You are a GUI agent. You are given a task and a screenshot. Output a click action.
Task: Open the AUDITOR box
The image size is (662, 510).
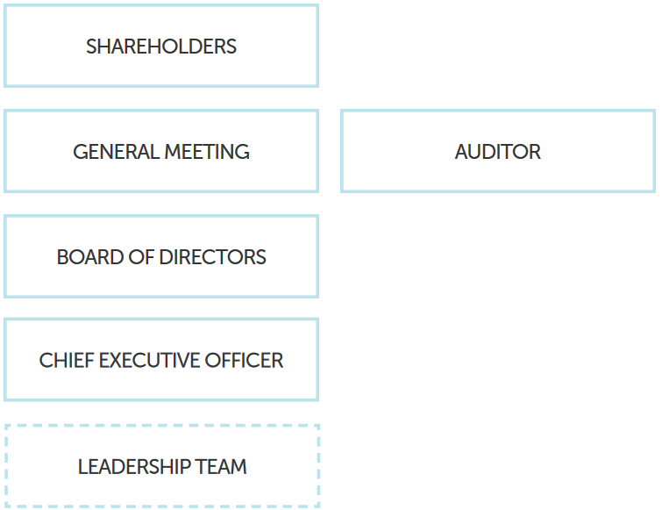click(x=498, y=151)
